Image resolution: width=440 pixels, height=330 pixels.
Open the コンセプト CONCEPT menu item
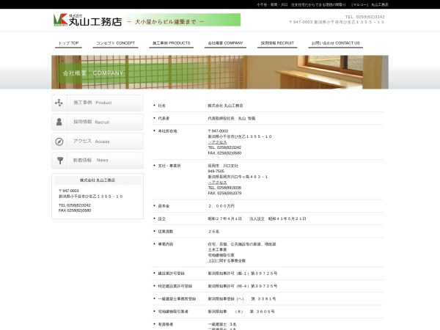pyautogui.click(x=115, y=43)
